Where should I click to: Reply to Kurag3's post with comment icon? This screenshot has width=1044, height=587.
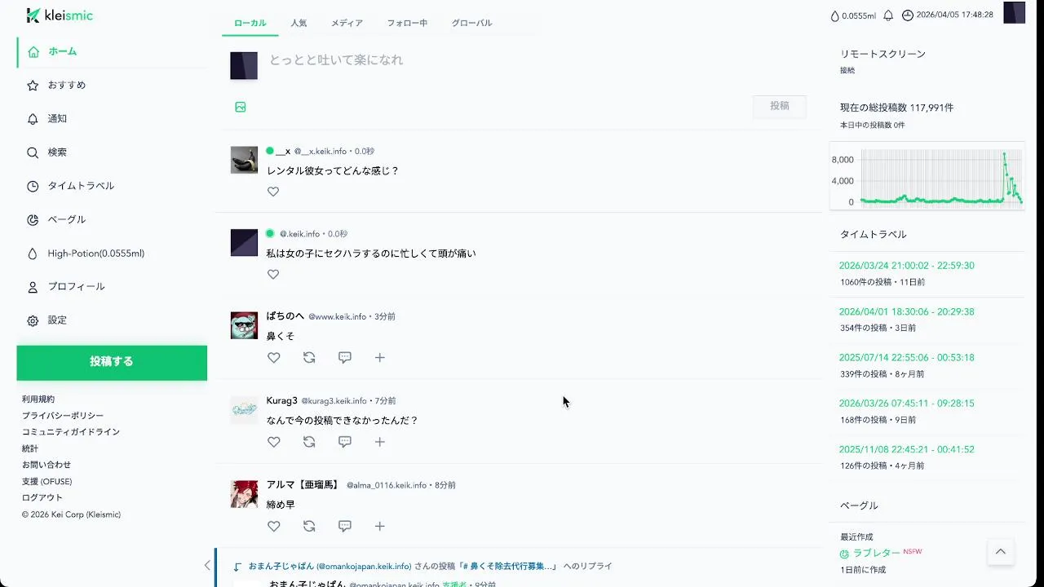[345, 442]
